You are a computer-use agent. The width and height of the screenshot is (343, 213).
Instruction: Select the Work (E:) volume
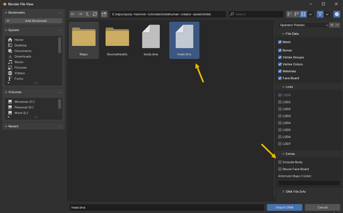click(21, 113)
